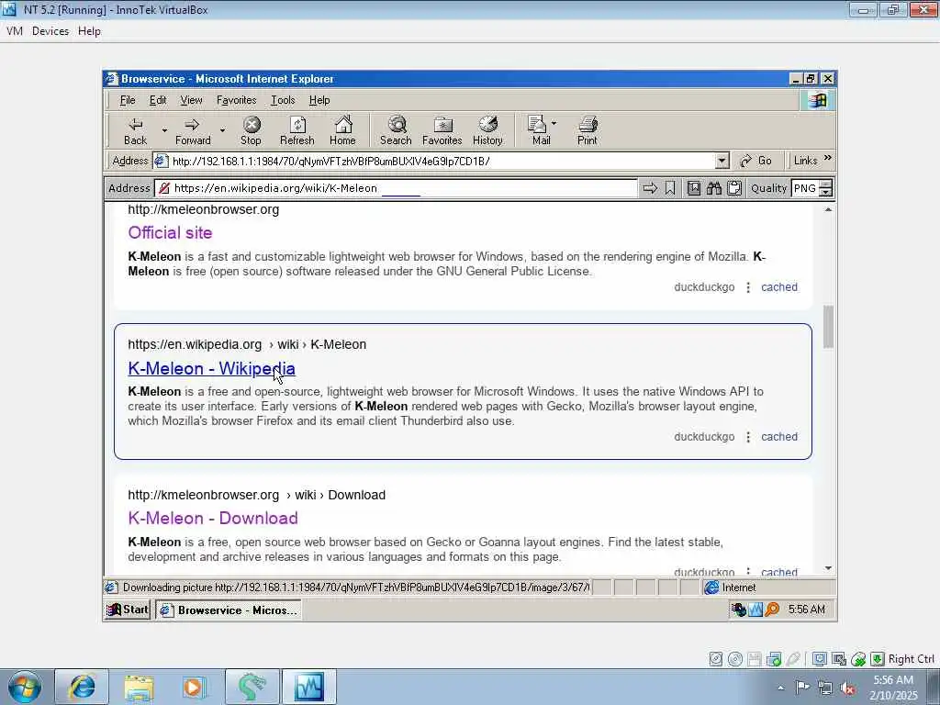The image size is (940, 705).
Task: Open cached link for Official site result
Action: pos(779,287)
